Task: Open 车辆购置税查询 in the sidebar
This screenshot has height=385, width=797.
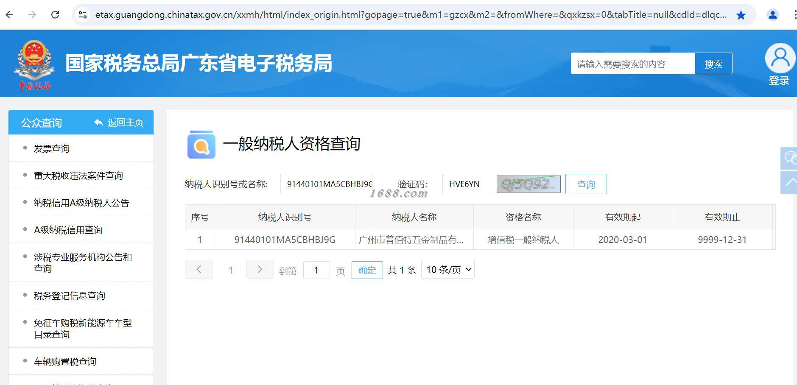Action: 65,361
